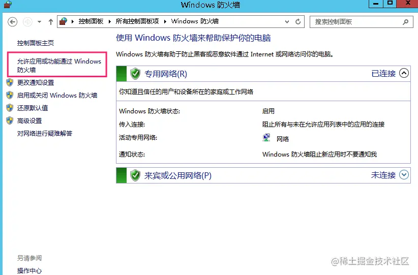Screen dimensions: 418x275
Task: Click 启用 firewall state value
Action: [x=268, y=111]
